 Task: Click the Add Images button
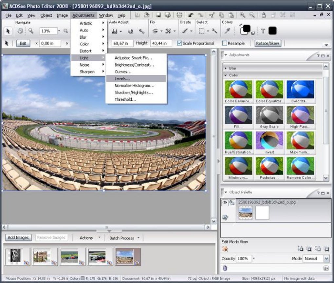(x=18, y=237)
